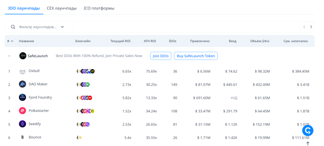Click the search magnifier icon

click(x=13, y=27)
